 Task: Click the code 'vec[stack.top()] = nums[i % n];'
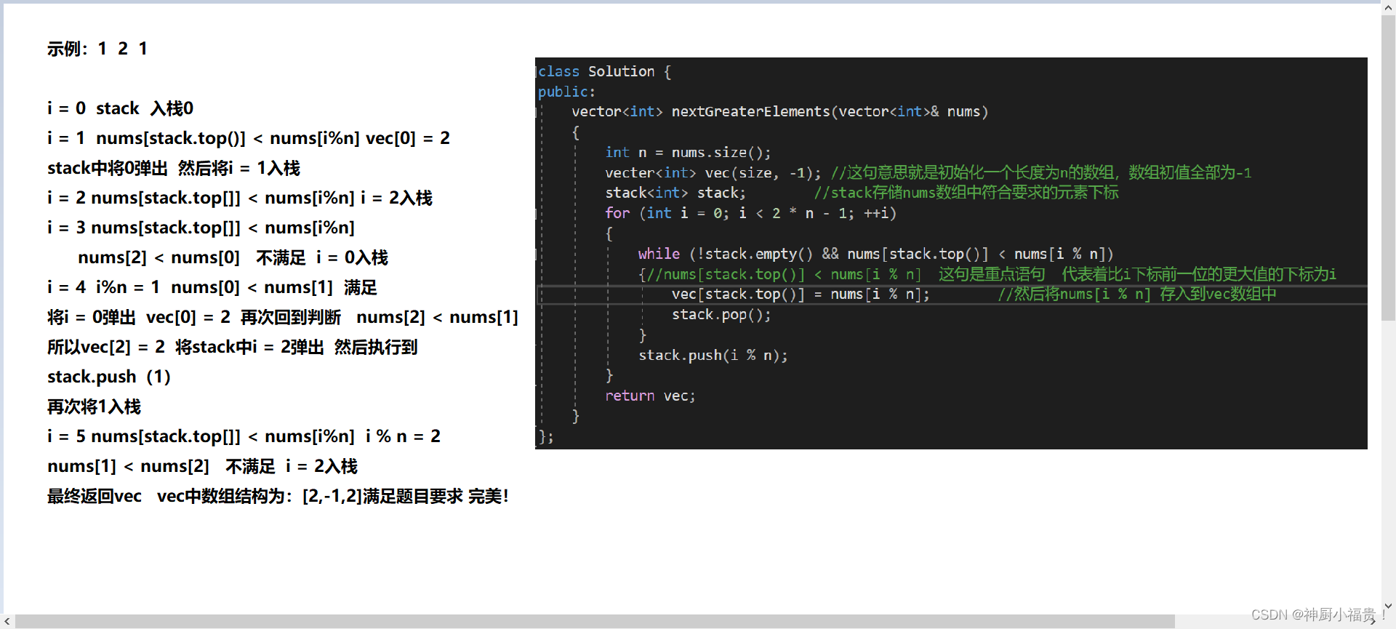[x=801, y=294]
